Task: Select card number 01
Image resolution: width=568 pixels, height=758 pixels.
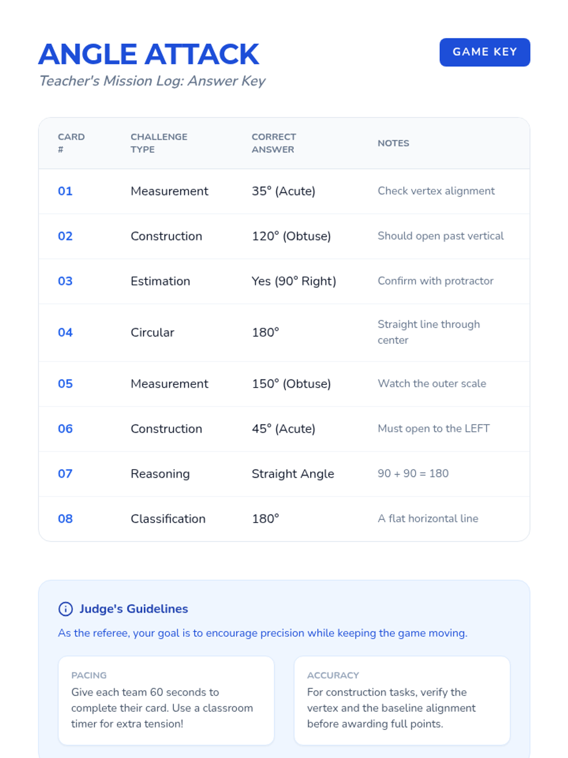Action: pyautogui.click(x=65, y=191)
